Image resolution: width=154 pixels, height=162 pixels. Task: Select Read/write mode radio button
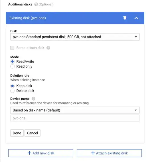12,62
